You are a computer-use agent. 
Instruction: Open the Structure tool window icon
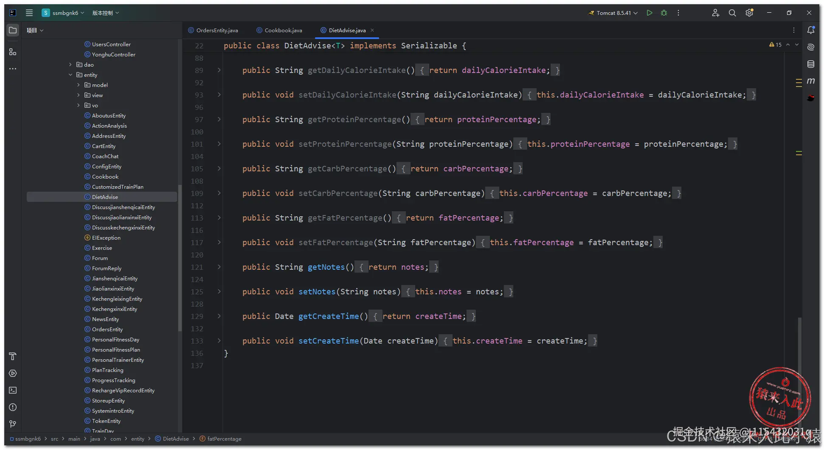point(13,52)
